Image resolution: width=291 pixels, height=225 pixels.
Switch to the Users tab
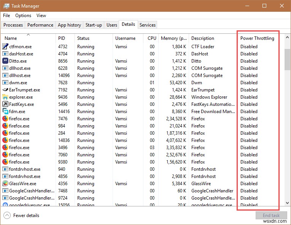[112, 25]
